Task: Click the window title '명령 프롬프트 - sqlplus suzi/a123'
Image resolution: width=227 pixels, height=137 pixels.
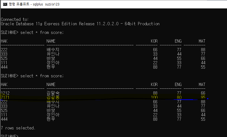Action: [x=34, y=4]
